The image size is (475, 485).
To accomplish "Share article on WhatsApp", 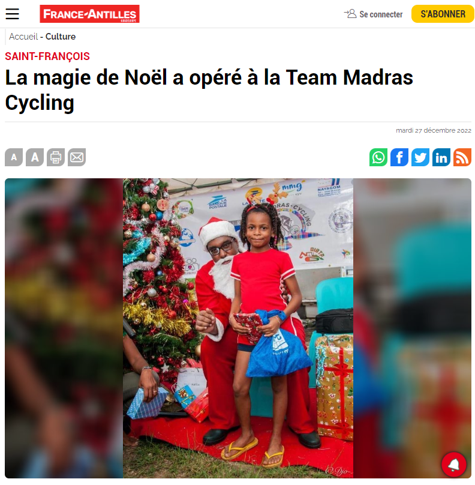I will (x=378, y=157).
